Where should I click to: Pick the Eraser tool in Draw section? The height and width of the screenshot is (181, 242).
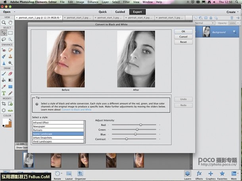[x=11, y=73]
